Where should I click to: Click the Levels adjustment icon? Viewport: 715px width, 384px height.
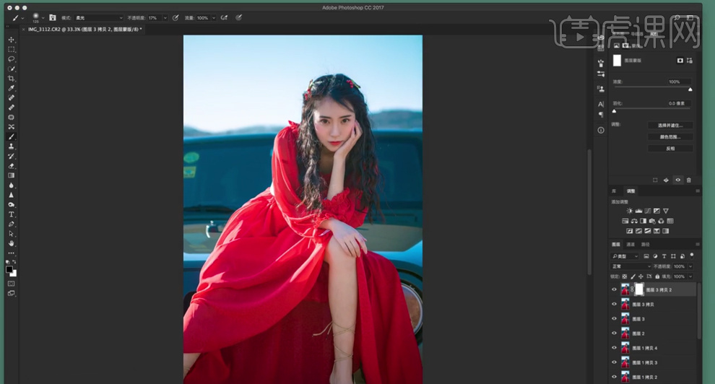click(639, 211)
